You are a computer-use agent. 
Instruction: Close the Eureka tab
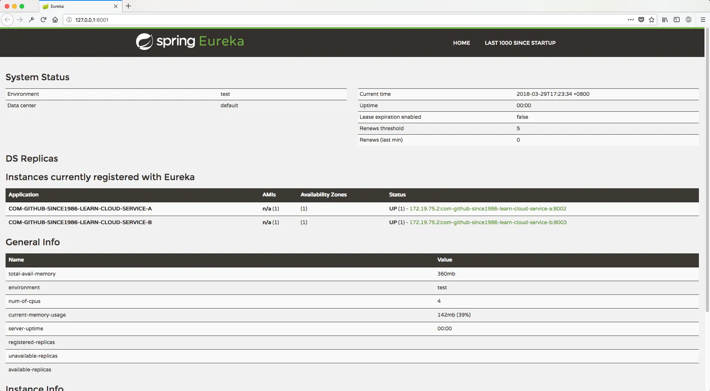(x=116, y=6)
